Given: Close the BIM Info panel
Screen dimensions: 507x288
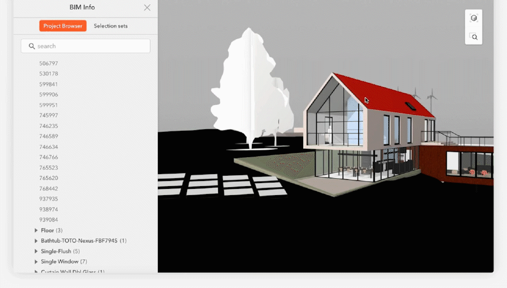Looking at the screenshot, I should coord(147,7).
